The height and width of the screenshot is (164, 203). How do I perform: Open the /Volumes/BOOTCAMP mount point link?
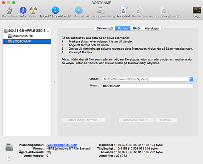62,145
